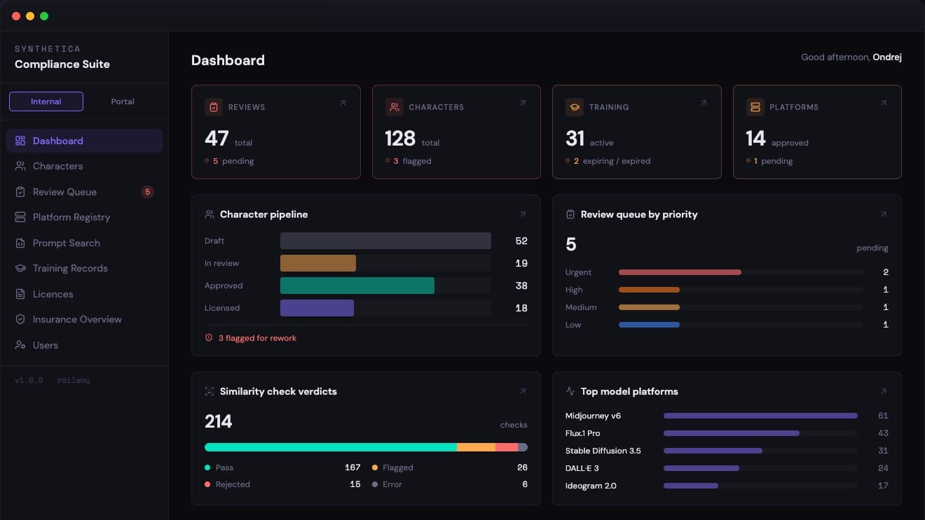
Task: Click the Urgent priority bar
Action: point(680,272)
